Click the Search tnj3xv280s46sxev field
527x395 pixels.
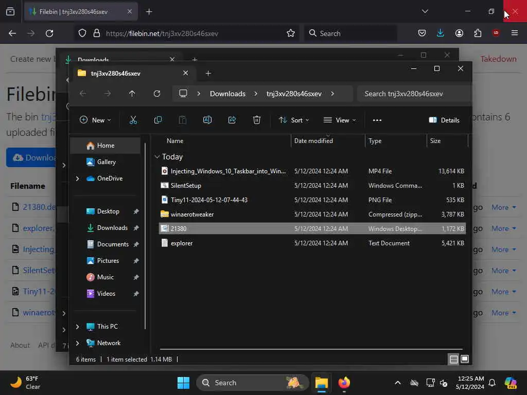point(415,94)
